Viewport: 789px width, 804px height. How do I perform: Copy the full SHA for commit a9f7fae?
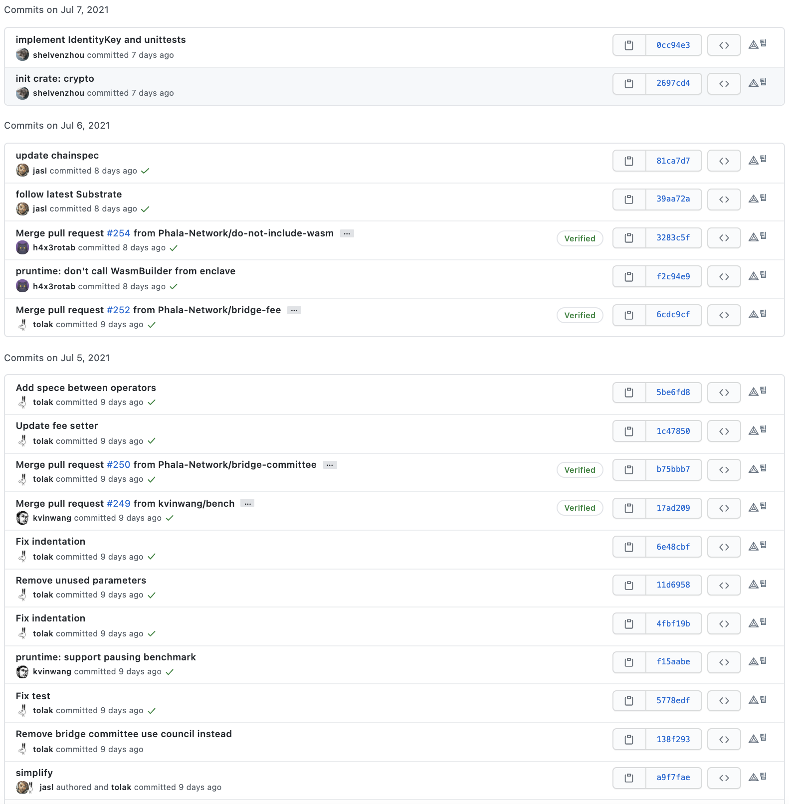[629, 778]
